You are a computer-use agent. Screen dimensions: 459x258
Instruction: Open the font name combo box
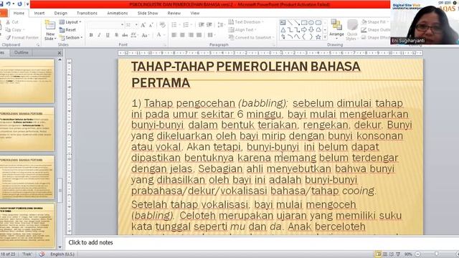(105, 25)
